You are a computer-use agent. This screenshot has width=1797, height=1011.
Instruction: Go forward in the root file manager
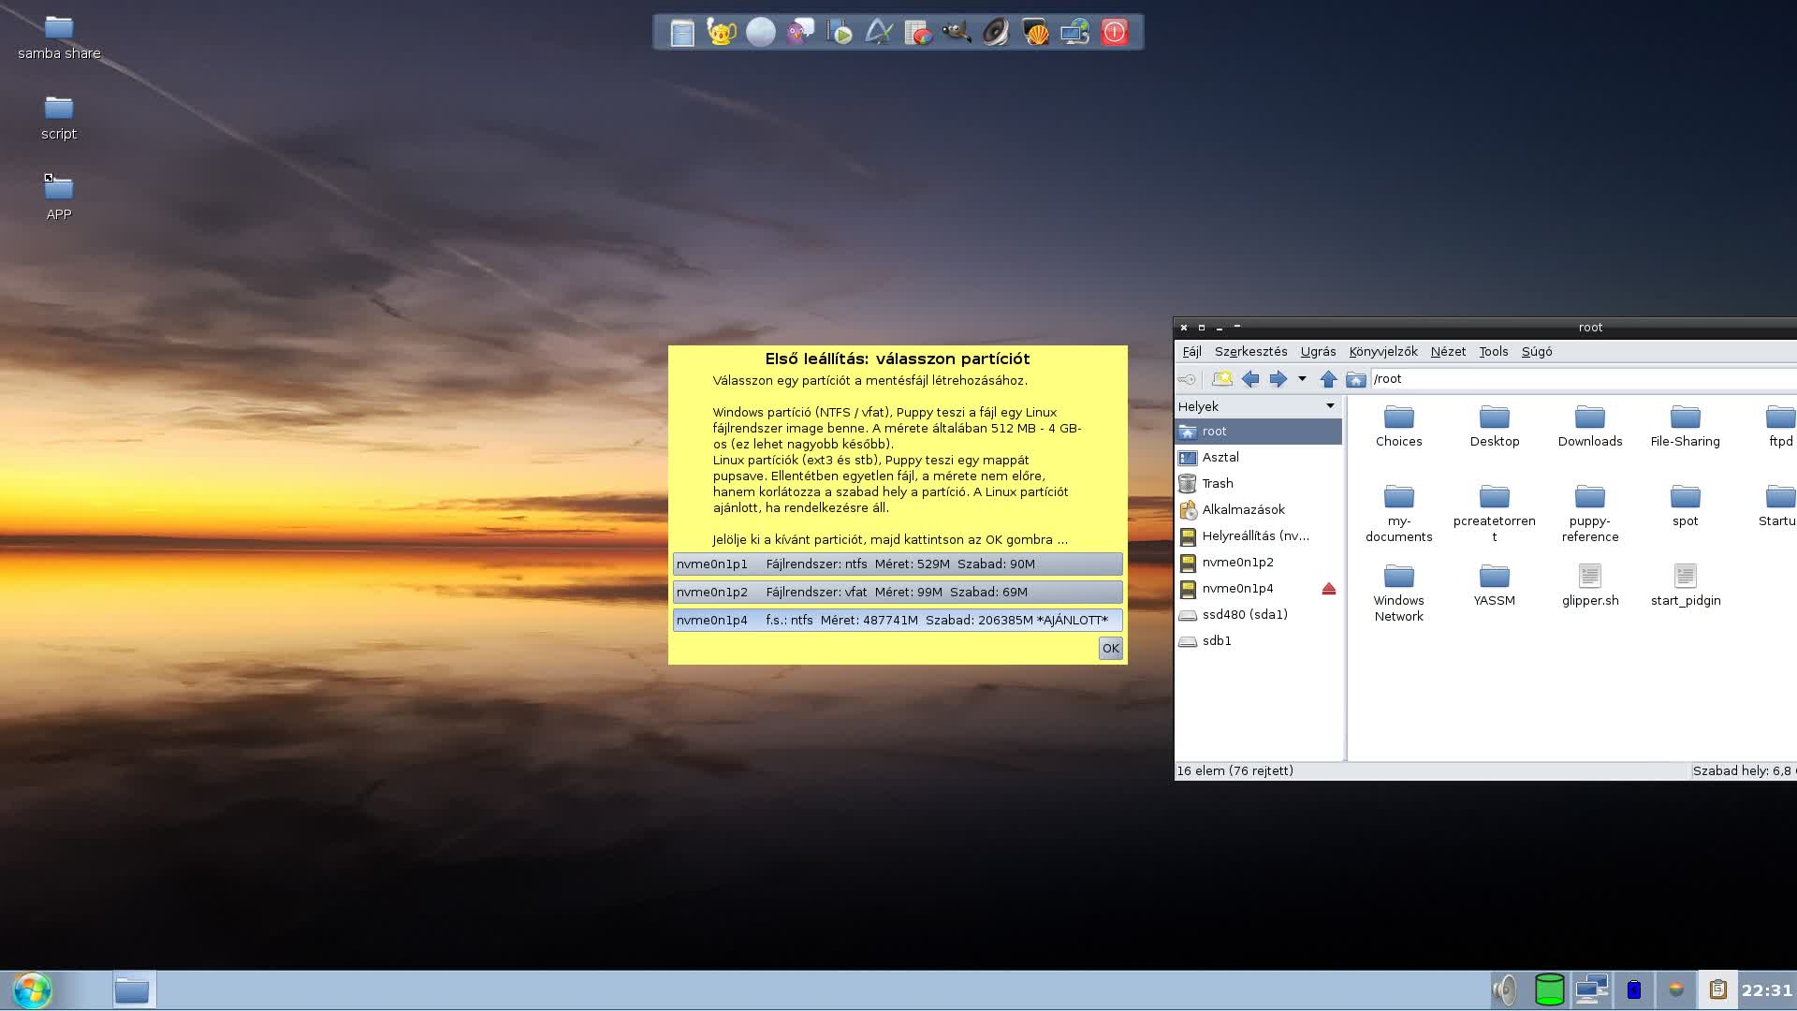point(1278,379)
